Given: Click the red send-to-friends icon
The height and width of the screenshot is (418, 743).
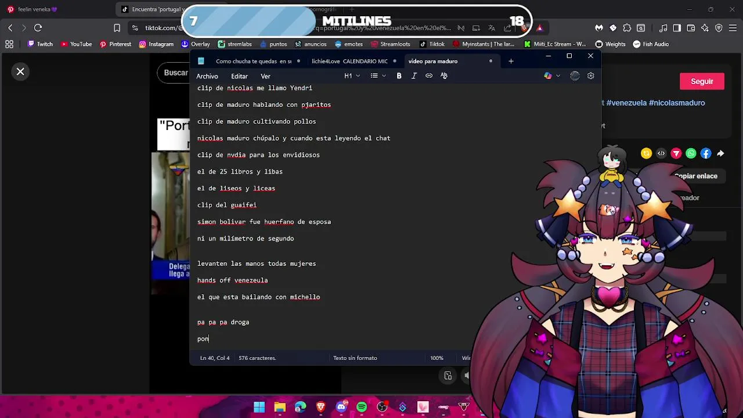Looking at the screenshot, I should click(x=676, y=153).
